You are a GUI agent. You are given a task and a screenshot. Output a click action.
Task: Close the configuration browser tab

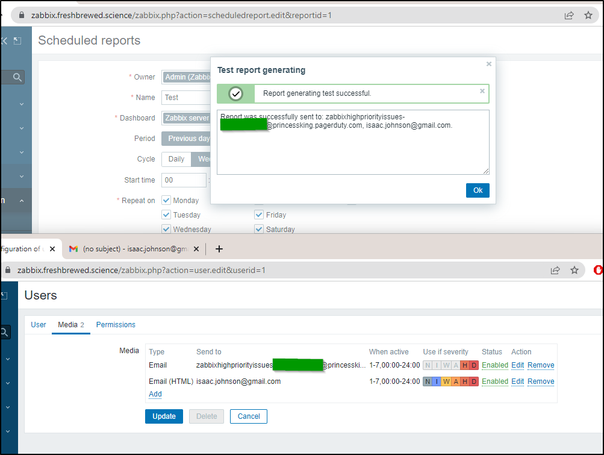52,249
